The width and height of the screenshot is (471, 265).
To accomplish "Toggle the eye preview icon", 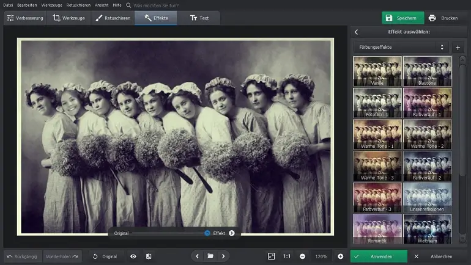I will (x=133, y=256).
